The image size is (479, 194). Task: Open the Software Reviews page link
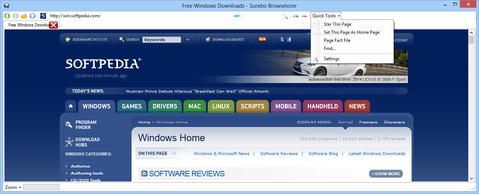click(x=279, y=154)
